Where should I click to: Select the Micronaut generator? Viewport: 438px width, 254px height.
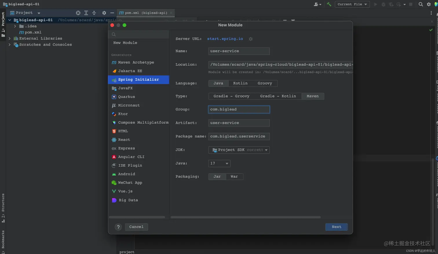tap(138, 105)
